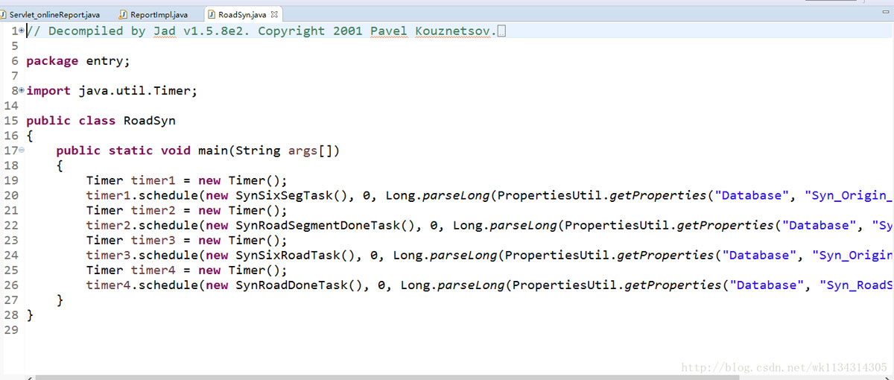Click class name 'RoadSyn' in declaration
The image size is (894, 380).
pyautogui.click(x=149, y=121)
